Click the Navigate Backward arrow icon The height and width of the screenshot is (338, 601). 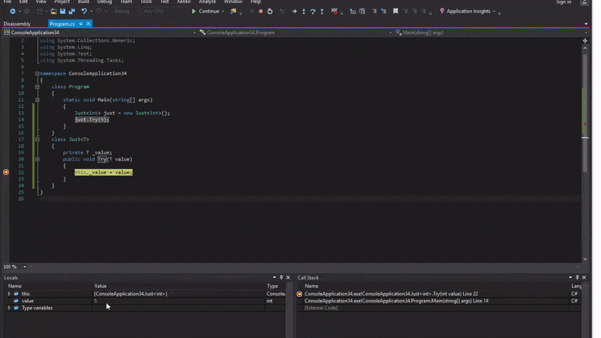(x=12, y=11)
